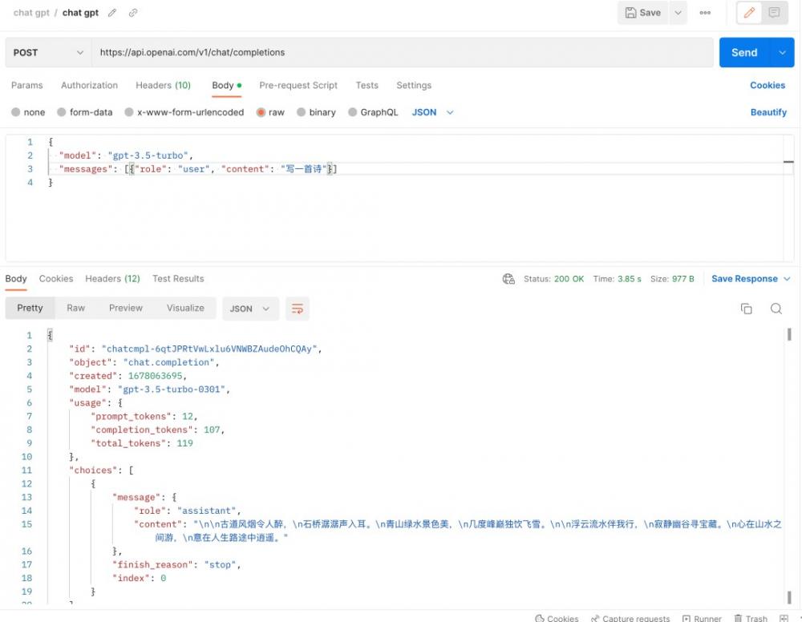Click the search magnifier icon in response
The image size is (802, 622).
tap(776, 309)
